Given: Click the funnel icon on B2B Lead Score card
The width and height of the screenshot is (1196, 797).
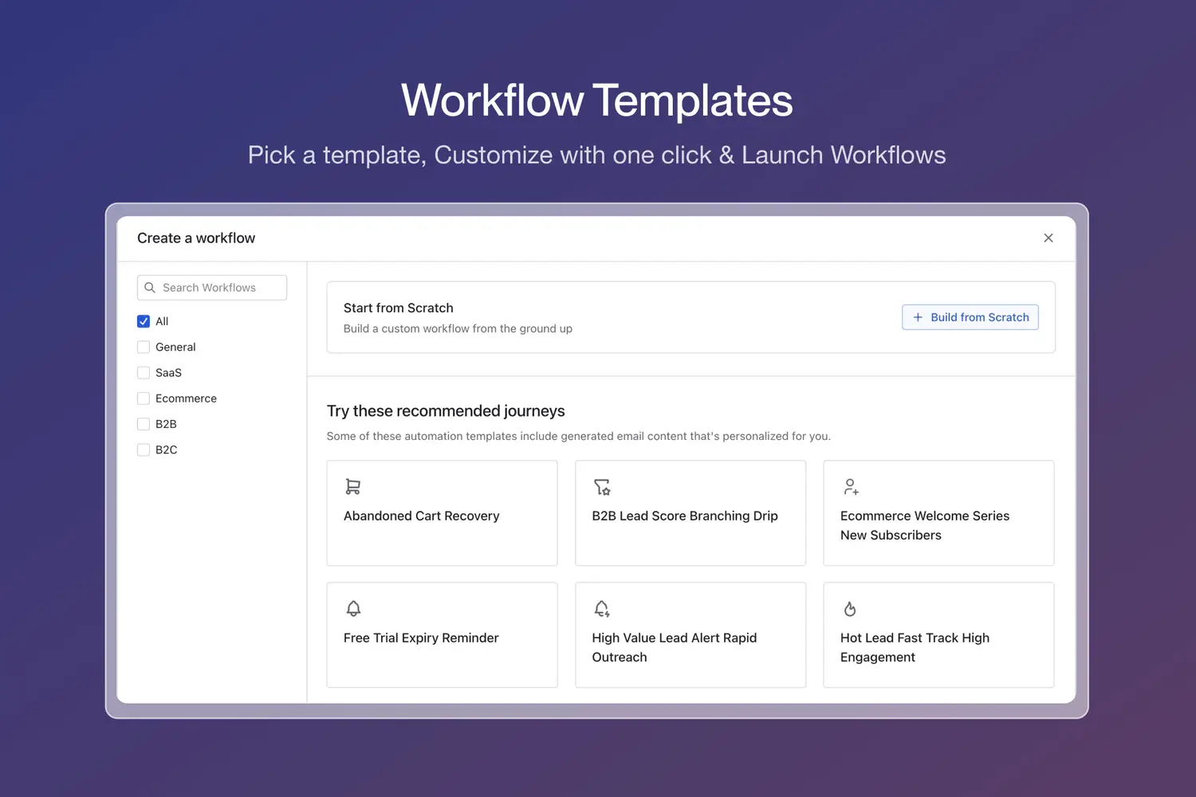Looking at the screenshot, I should (x=602, y=486).
